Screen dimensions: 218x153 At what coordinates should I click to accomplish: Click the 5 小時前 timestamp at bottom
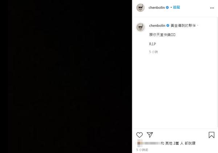click(142, 150)
